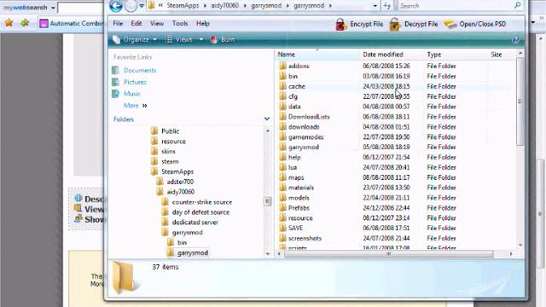Open recent pages dropdown beside Forward button

pos(142,6)
